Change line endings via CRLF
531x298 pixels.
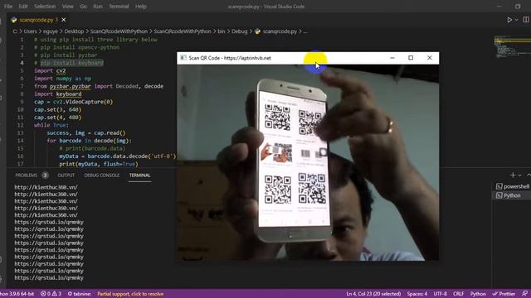tap(458, 294)
